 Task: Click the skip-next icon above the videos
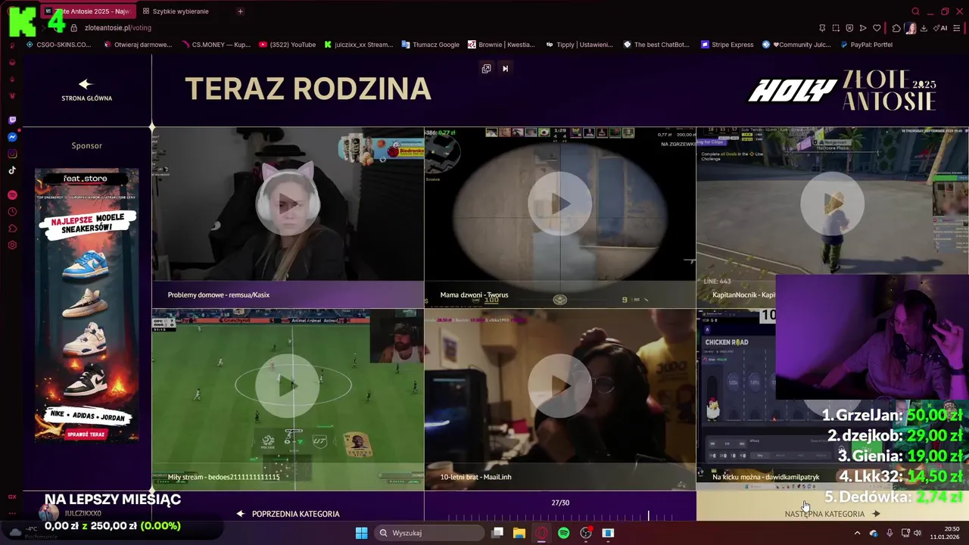click(x=505, y=68)
